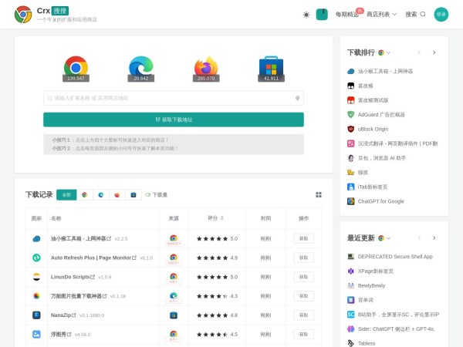Click the Crx搜搜 site logo
This screenshot has height=347, width=463.
(x=56, y=14)
